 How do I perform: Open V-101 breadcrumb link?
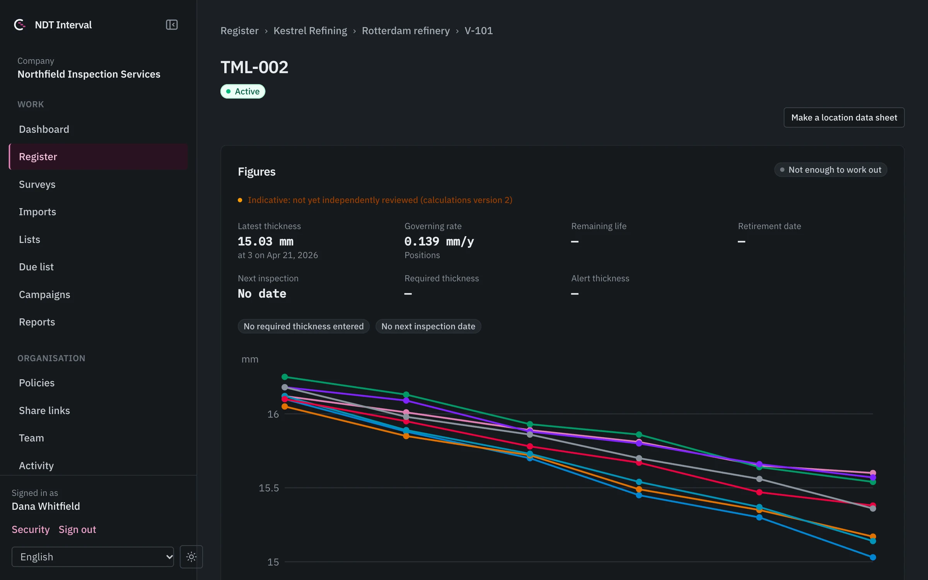(x=479, y=31)
